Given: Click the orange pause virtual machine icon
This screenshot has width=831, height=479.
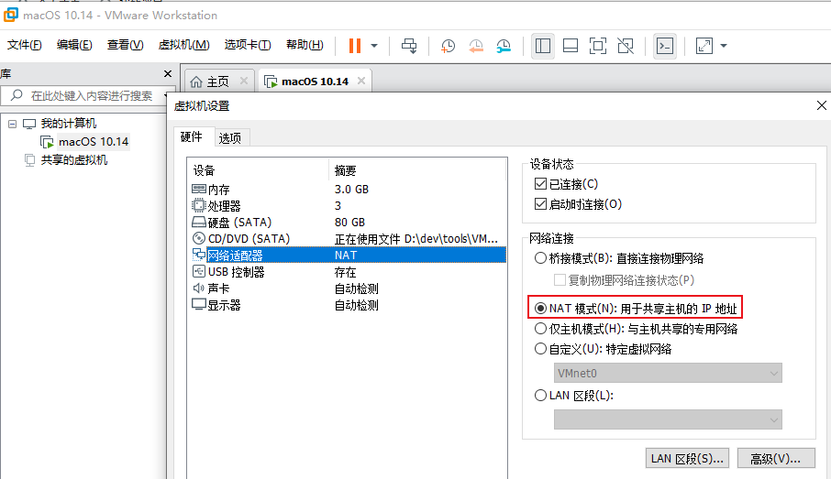Looking at the screenshot, I should 355,46.
